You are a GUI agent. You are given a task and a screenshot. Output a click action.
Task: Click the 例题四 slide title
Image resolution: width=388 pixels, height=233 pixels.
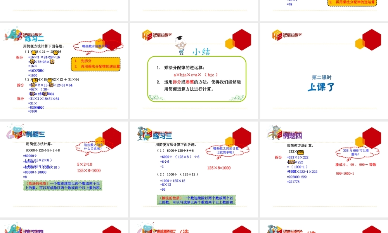(x=292, y=136)
